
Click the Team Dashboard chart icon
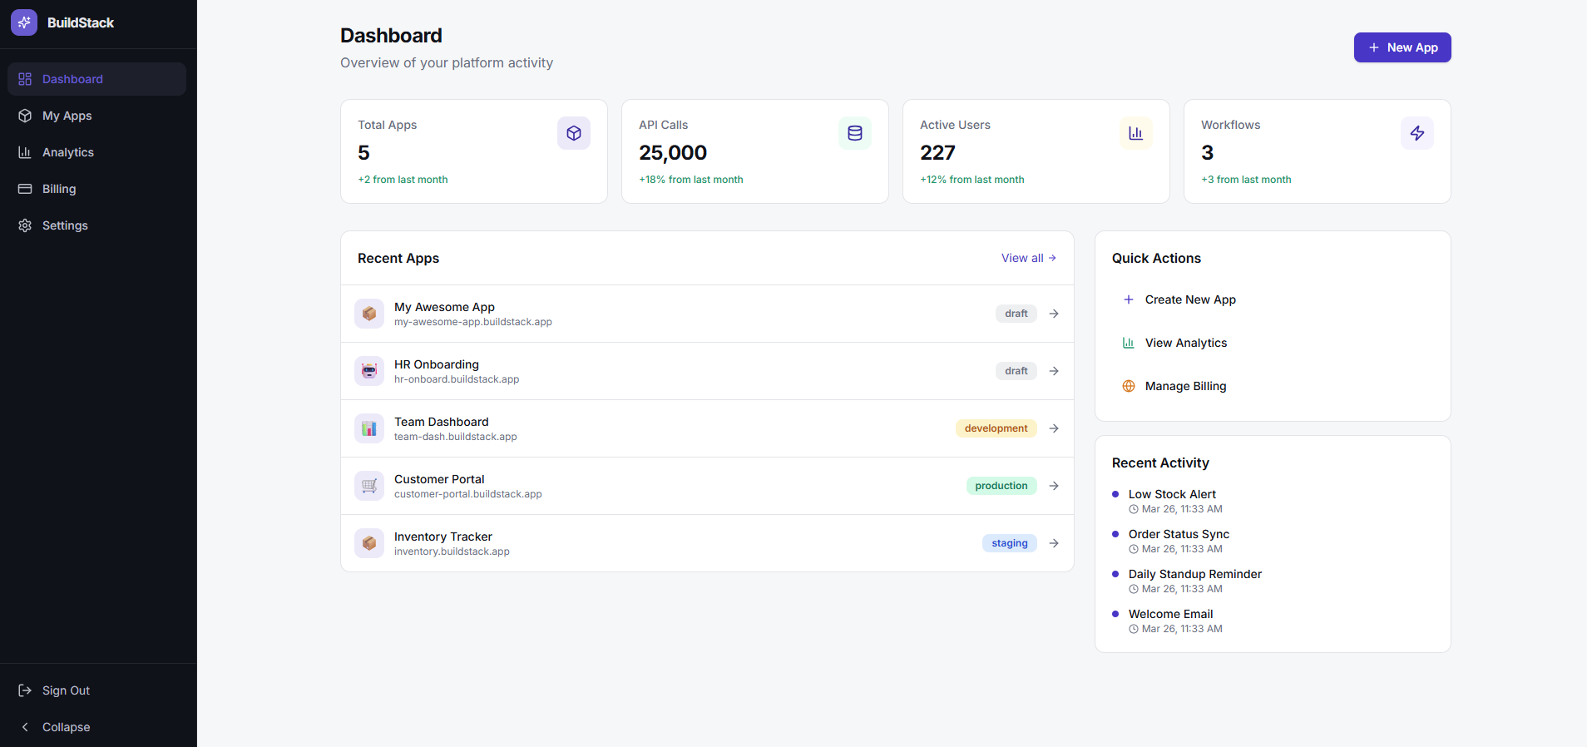pos(369,428)
